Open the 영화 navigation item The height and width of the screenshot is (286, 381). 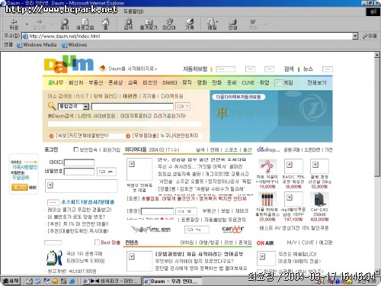202,82
